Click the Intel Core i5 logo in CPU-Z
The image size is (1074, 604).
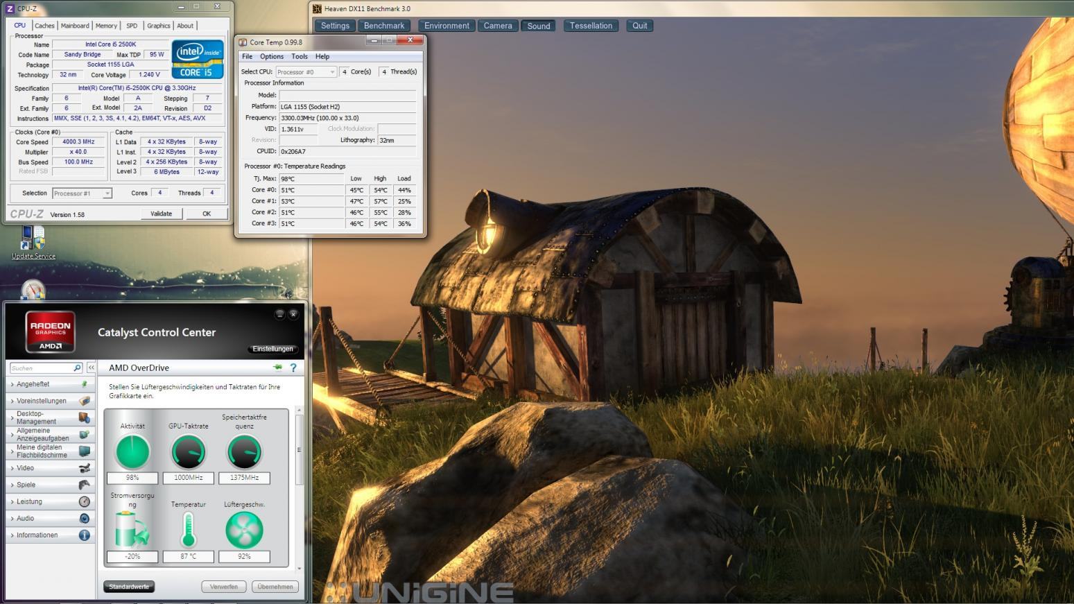[198, 60]
